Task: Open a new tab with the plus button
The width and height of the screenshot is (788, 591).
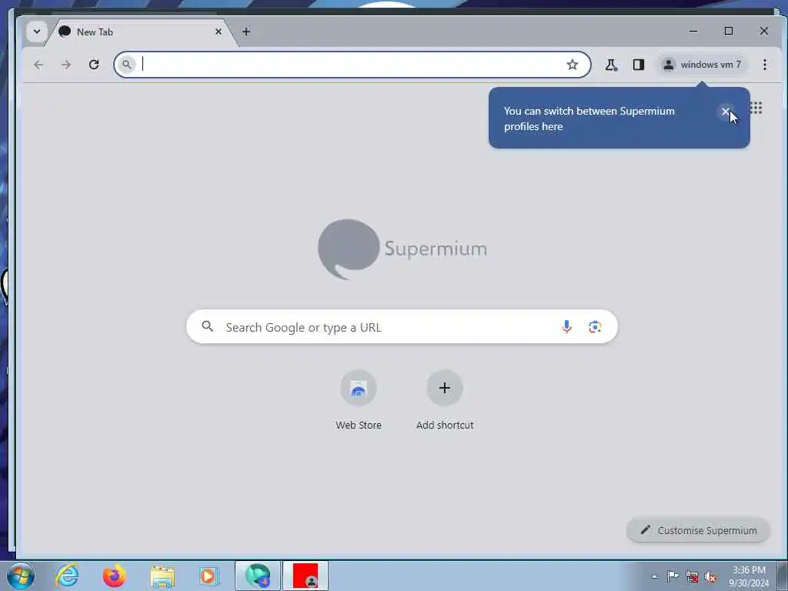Action: pos(245,32)
